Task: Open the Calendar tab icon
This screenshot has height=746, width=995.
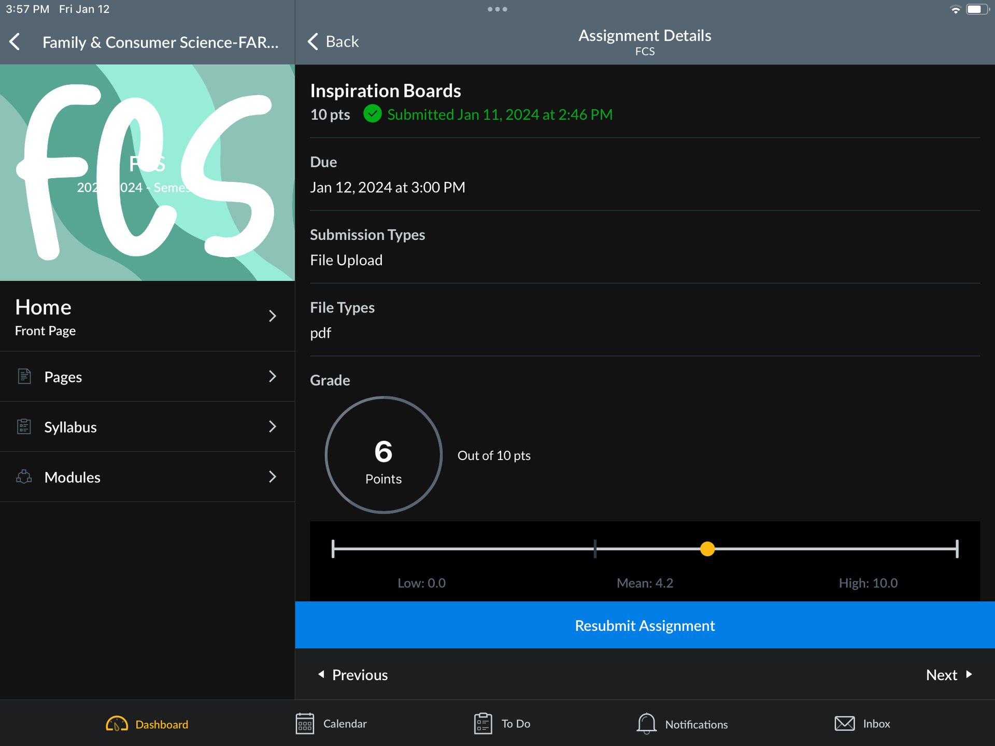Action: click(305, 724)
